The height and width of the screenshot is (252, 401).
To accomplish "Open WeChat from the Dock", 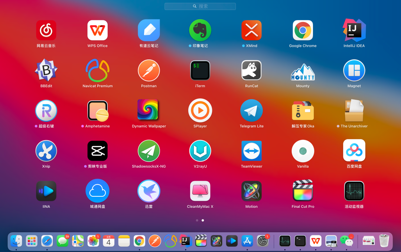I will tap(346, 241).
